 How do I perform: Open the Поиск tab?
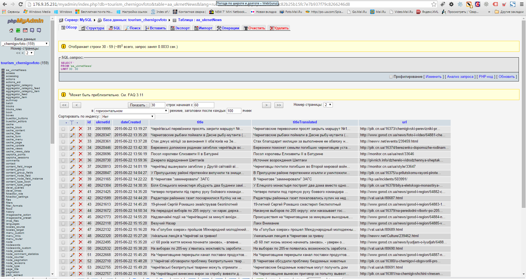coord(133,28)
